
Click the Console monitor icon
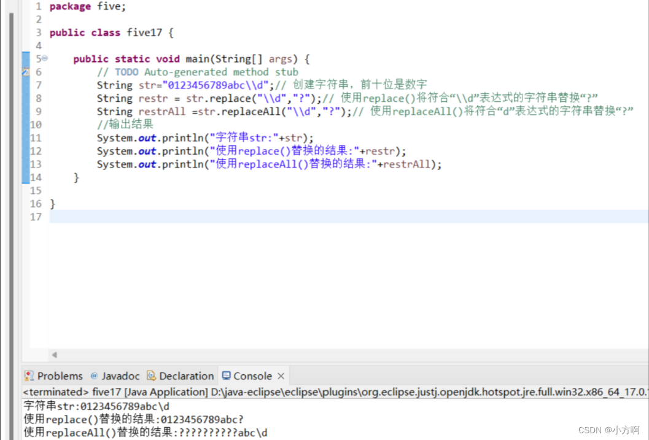click(x=226, y=376)
